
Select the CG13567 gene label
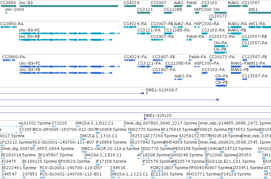click(251, 3)
